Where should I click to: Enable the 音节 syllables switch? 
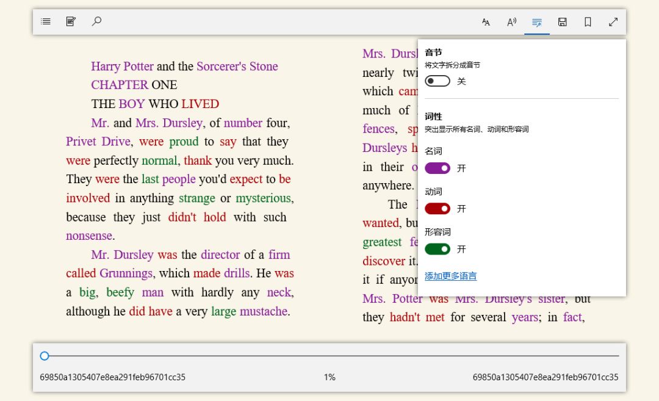point(438,81)
